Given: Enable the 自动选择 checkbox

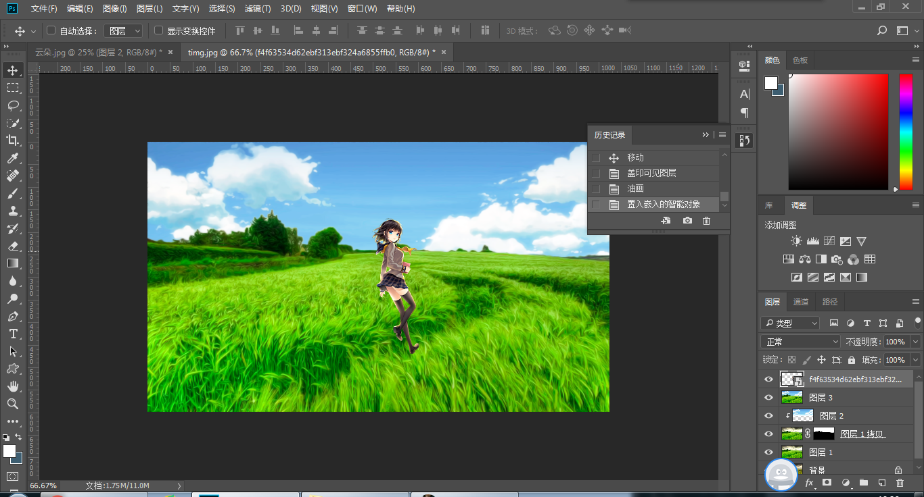Looking at the screenshot, I should [x=51, y=30].
